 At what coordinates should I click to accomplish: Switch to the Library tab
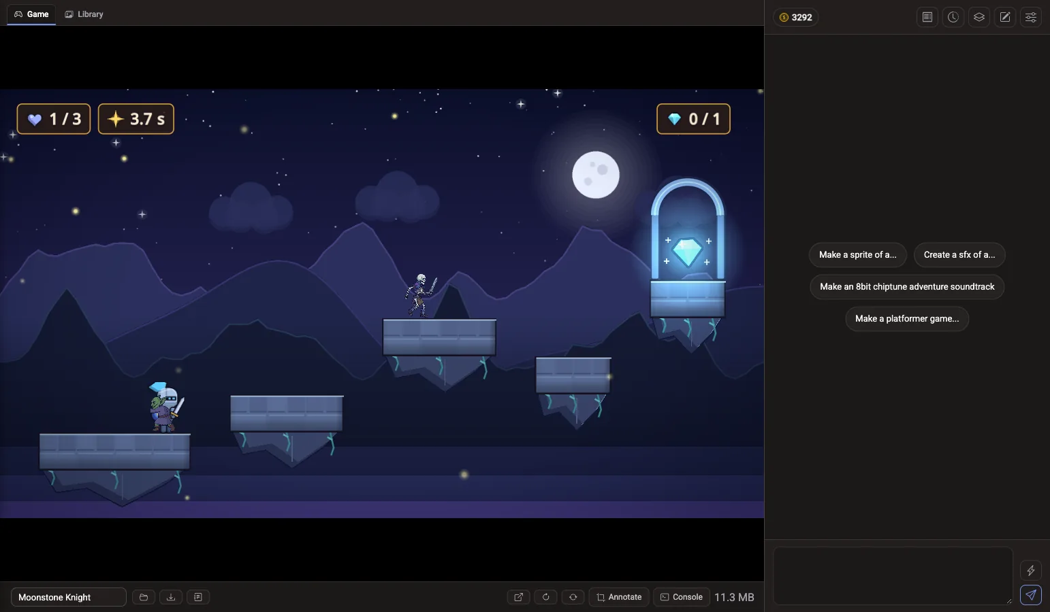(84, 14)
